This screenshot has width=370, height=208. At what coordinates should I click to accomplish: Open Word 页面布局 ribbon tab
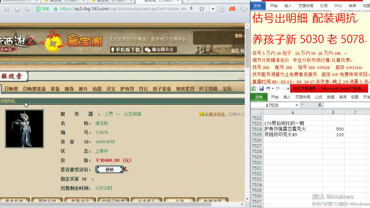coord(306,6)
